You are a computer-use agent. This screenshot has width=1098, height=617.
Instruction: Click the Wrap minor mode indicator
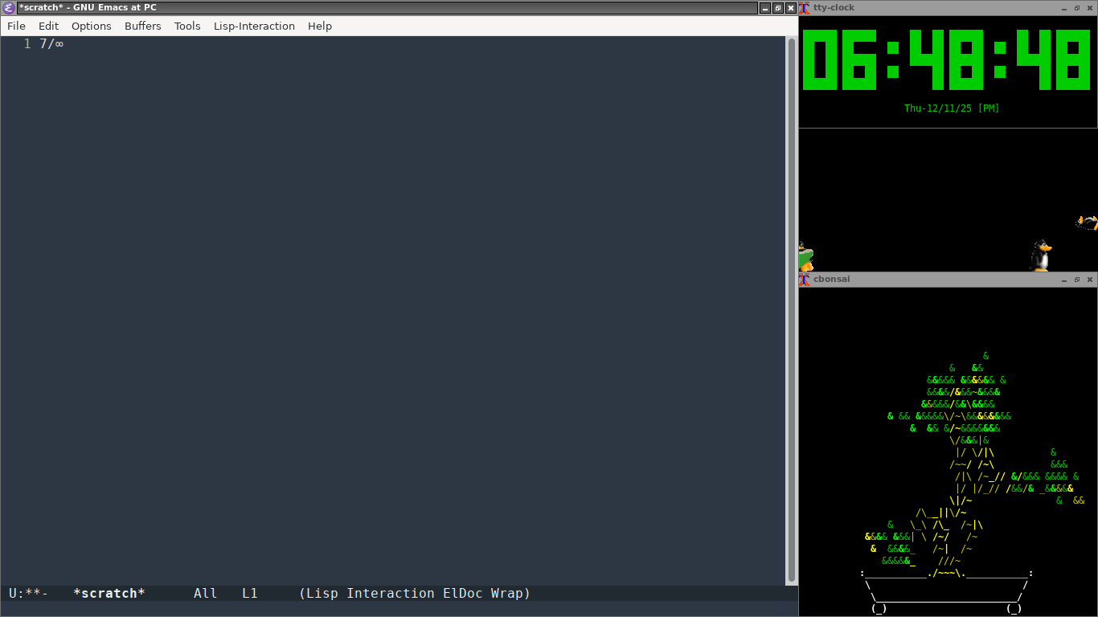tap(507, 594)
